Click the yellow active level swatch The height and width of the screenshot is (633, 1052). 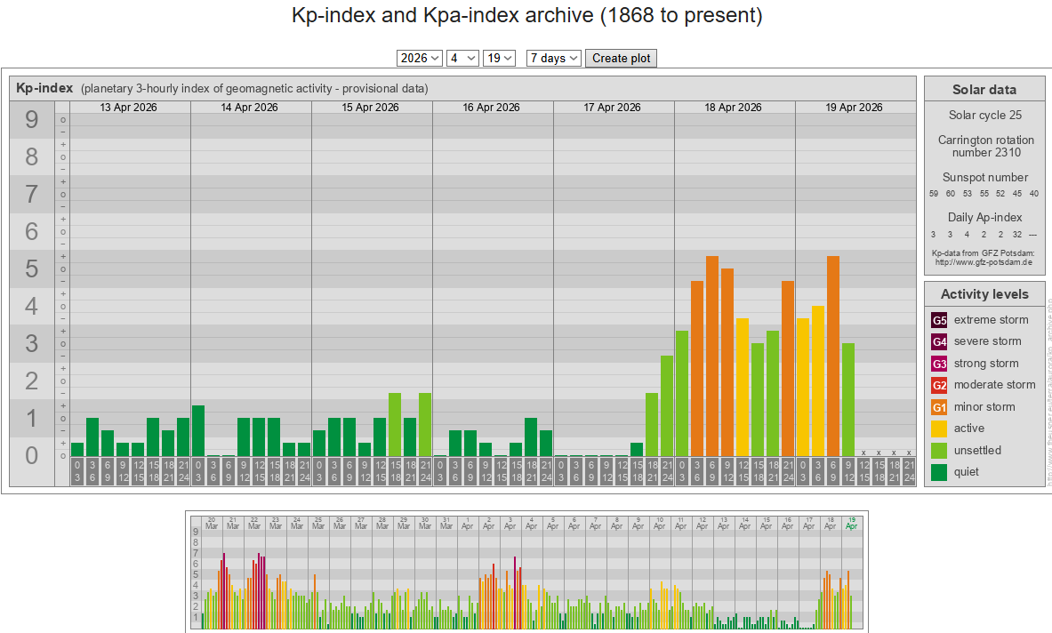pos(939,429)
